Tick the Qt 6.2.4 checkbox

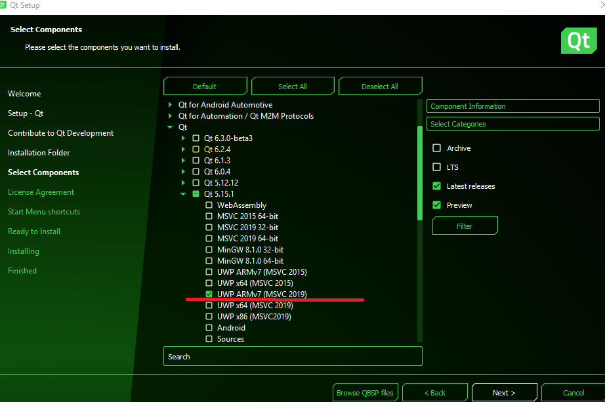point(196,150)
